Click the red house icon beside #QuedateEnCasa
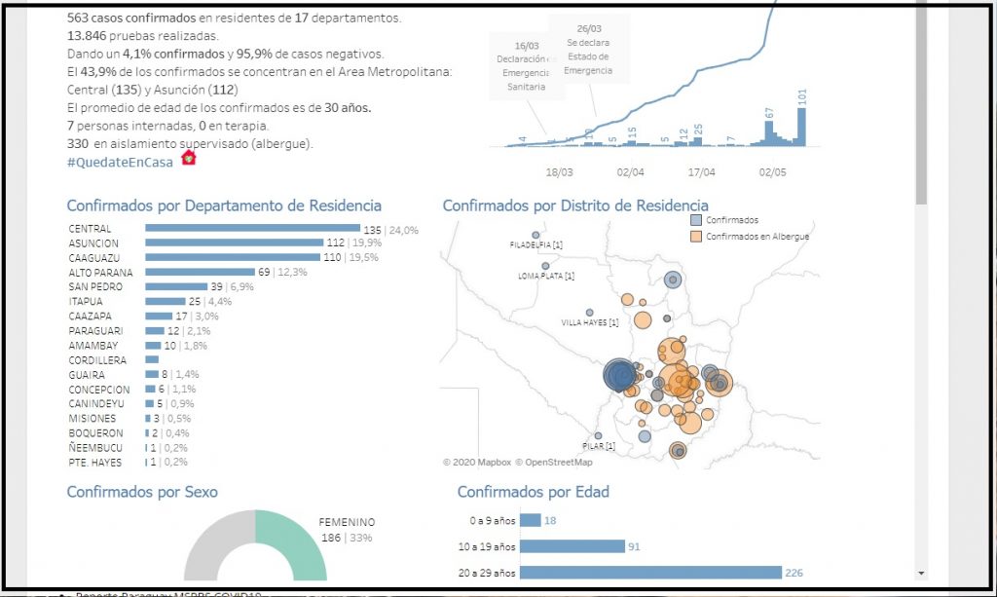 189,159
